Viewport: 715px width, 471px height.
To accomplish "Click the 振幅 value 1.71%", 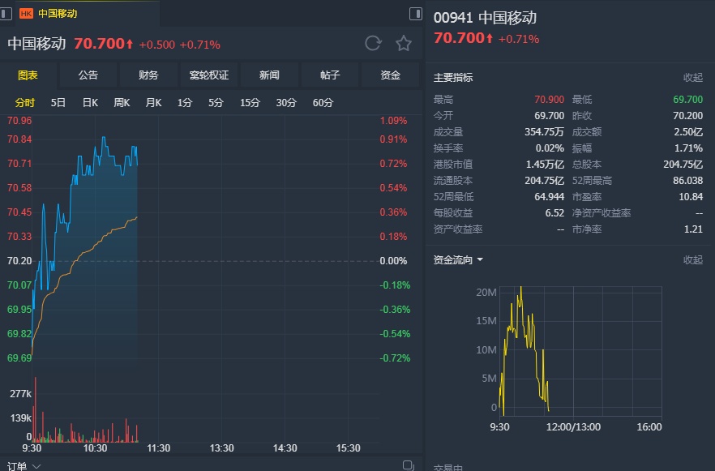I will click(x=688, y=148).
